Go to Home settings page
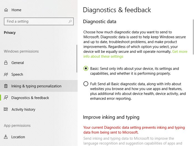Viewport: 194px width, 146px height. point(16,10)
